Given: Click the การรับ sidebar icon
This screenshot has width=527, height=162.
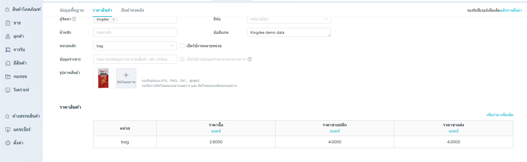Looking at the screenshot, I should click(8, 50).
